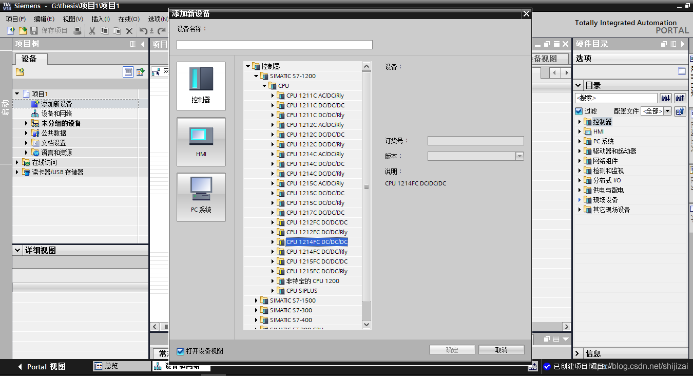Click the Paste toolbar icon
The image size is (693, 376).
coord(117,31)
